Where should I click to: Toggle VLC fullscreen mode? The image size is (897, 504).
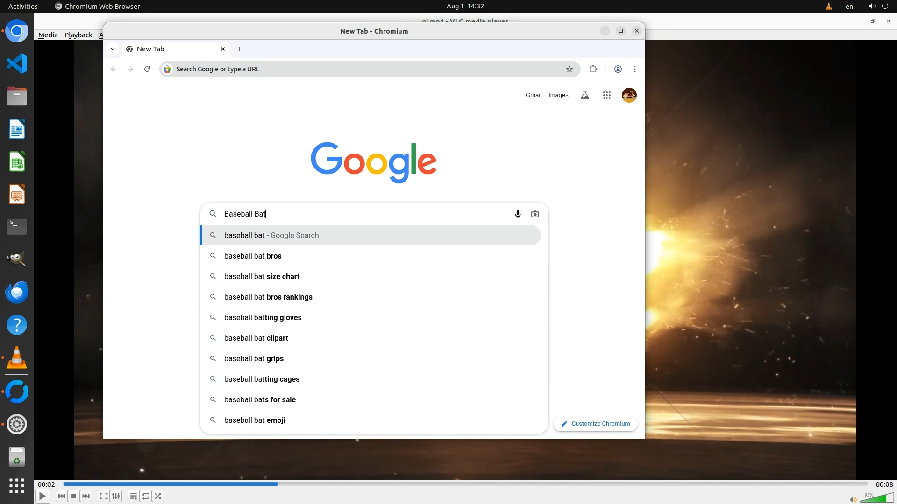tap(103, 496)
